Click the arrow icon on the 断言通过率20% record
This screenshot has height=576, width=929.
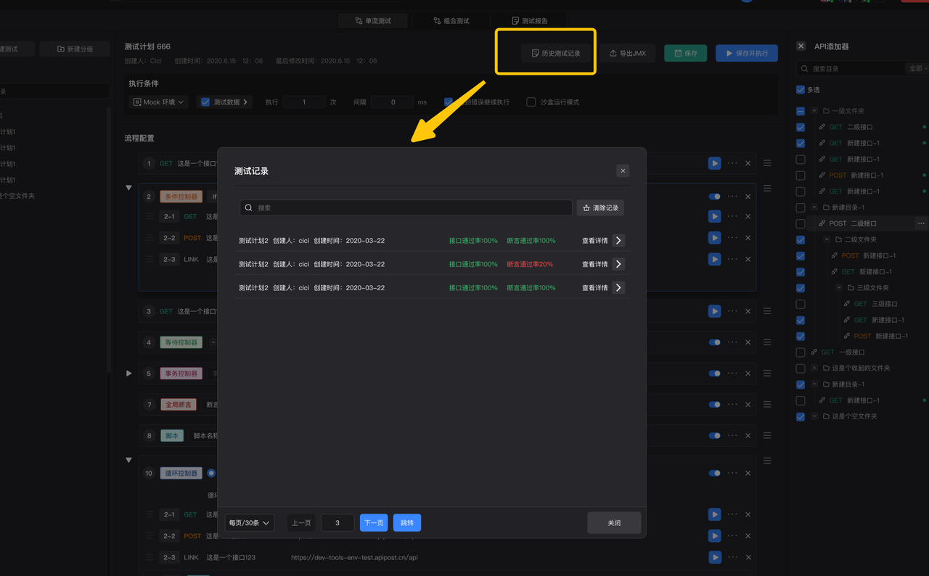(x=618, y=264)
